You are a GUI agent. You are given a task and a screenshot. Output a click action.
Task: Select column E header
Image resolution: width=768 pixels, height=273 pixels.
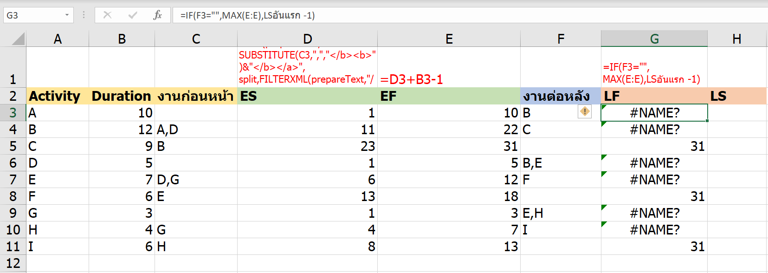449,39
